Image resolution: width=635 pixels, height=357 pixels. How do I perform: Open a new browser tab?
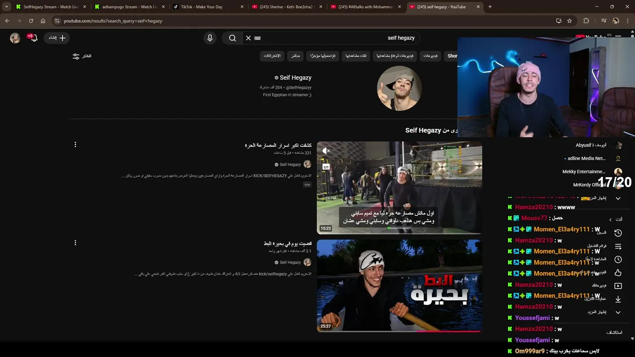490,7
